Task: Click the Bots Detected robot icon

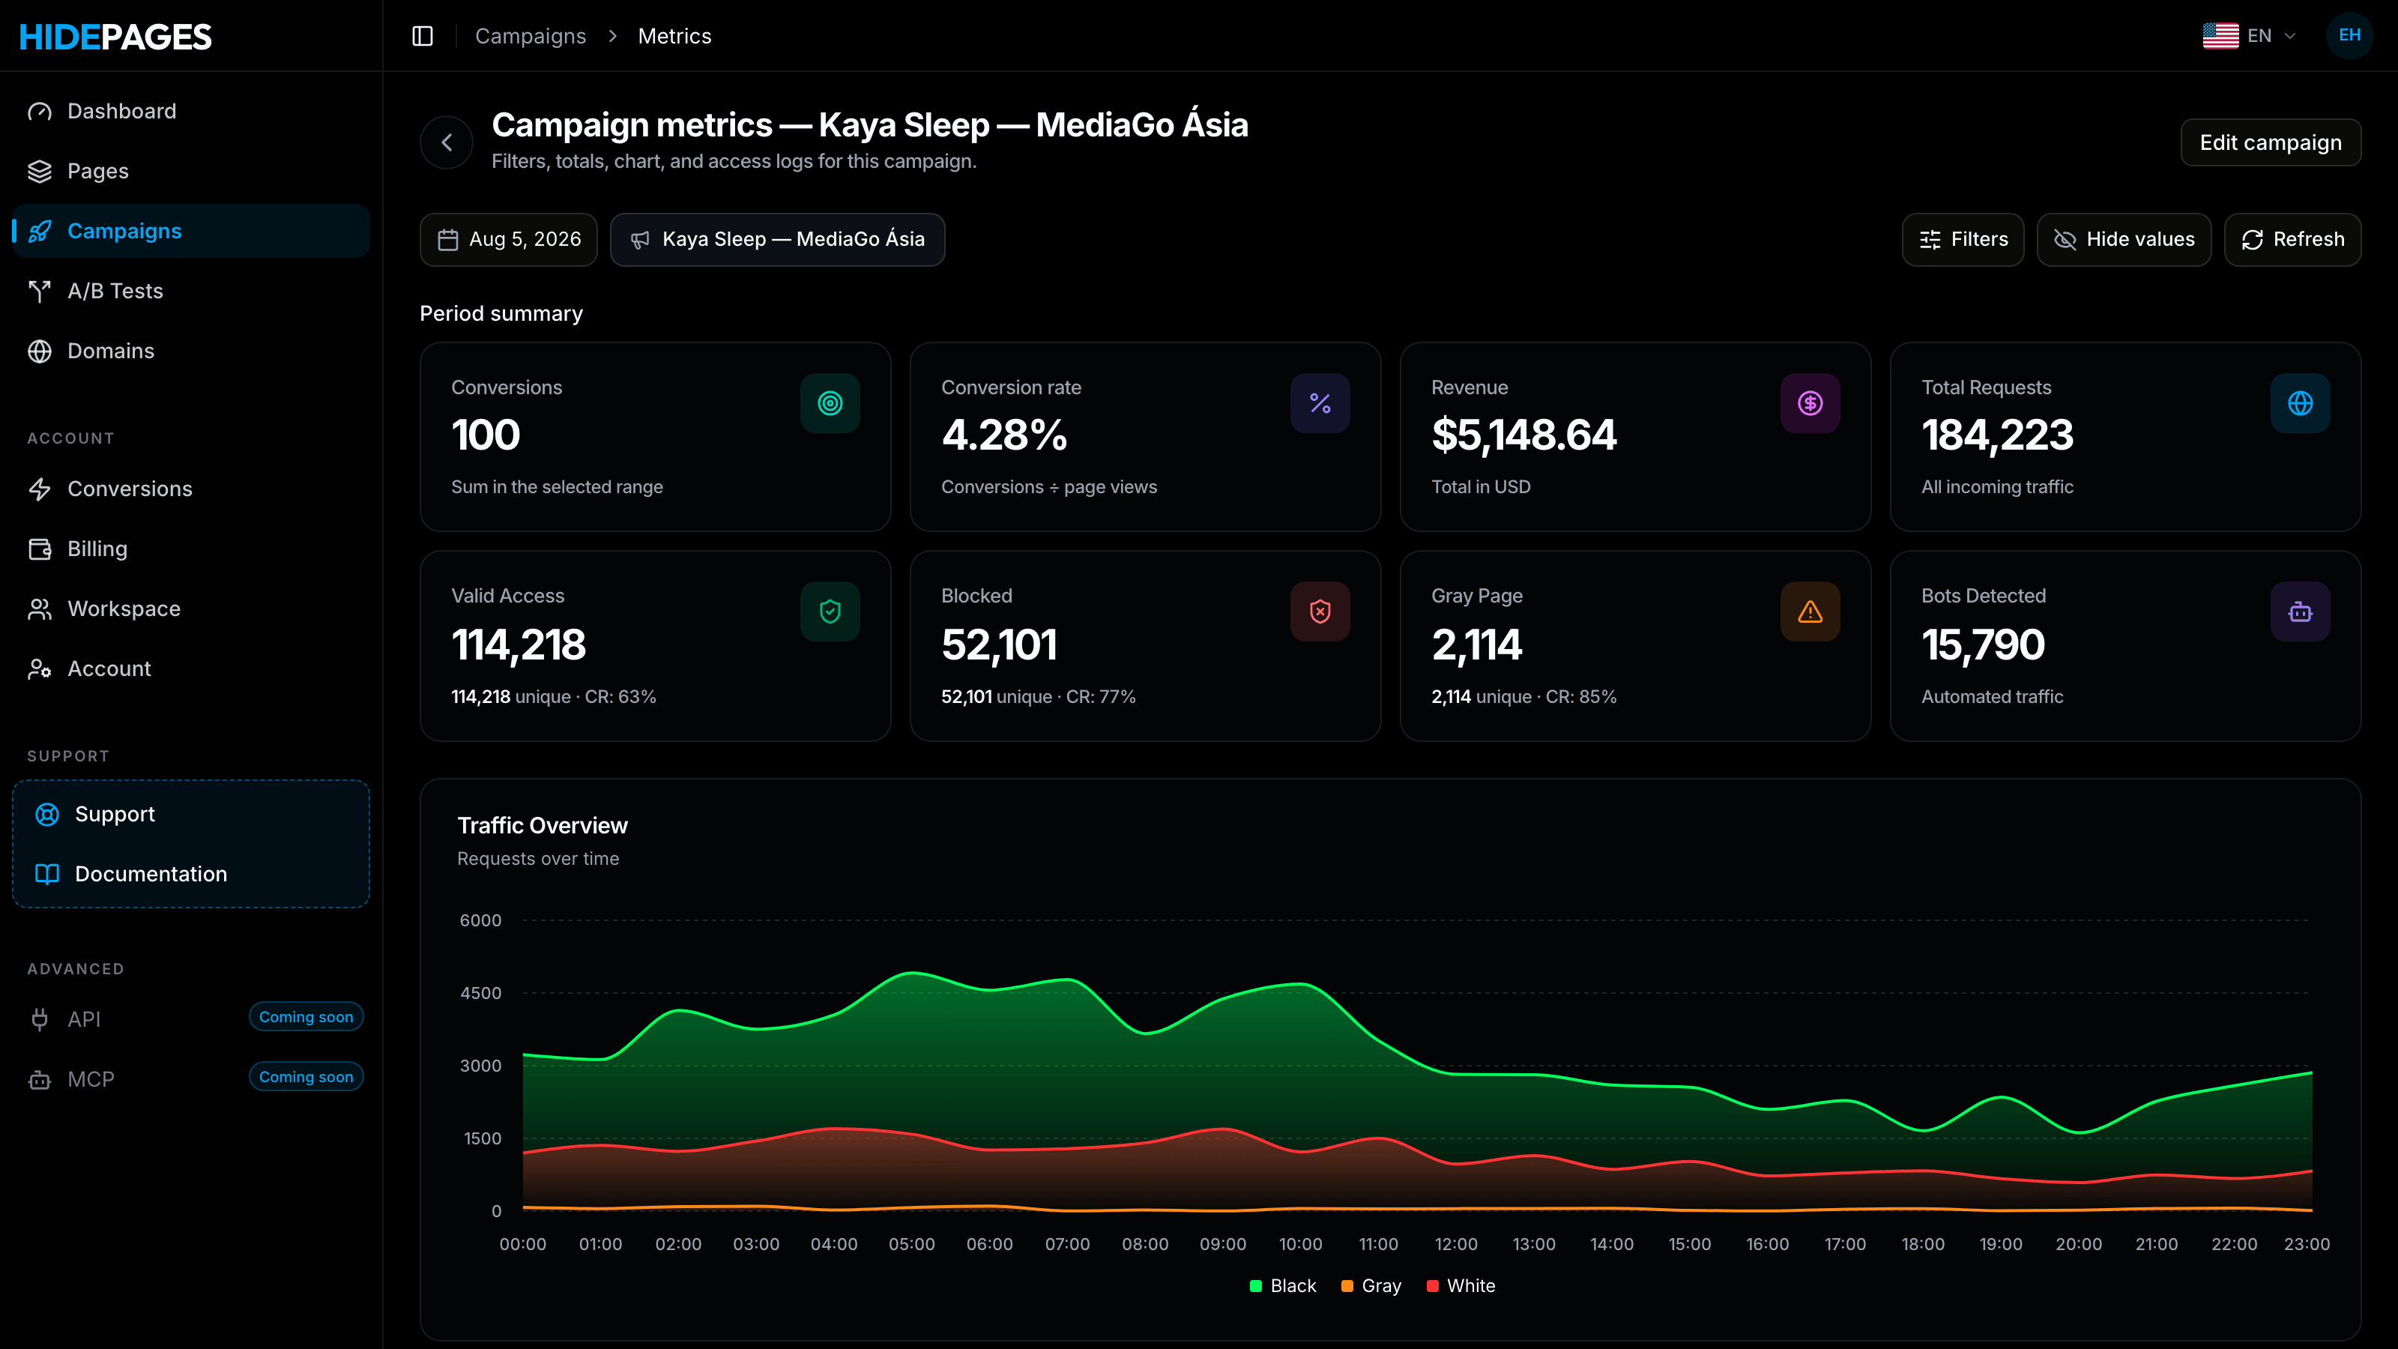Action: tap(2301, 612)
